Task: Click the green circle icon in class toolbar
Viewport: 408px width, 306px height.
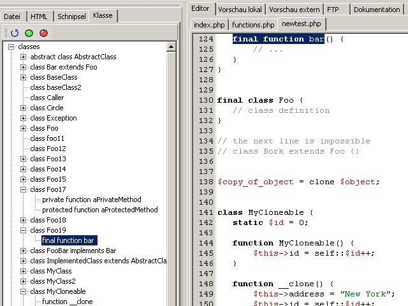Action: [x=29, y=33]
